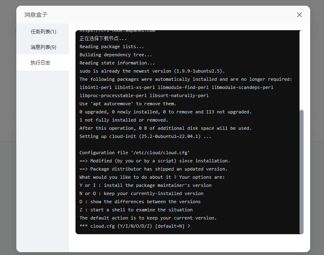The image size is (324, 255).
Task: Switch to the 消息列表(9) tab
Action: [x=43, y=47]
